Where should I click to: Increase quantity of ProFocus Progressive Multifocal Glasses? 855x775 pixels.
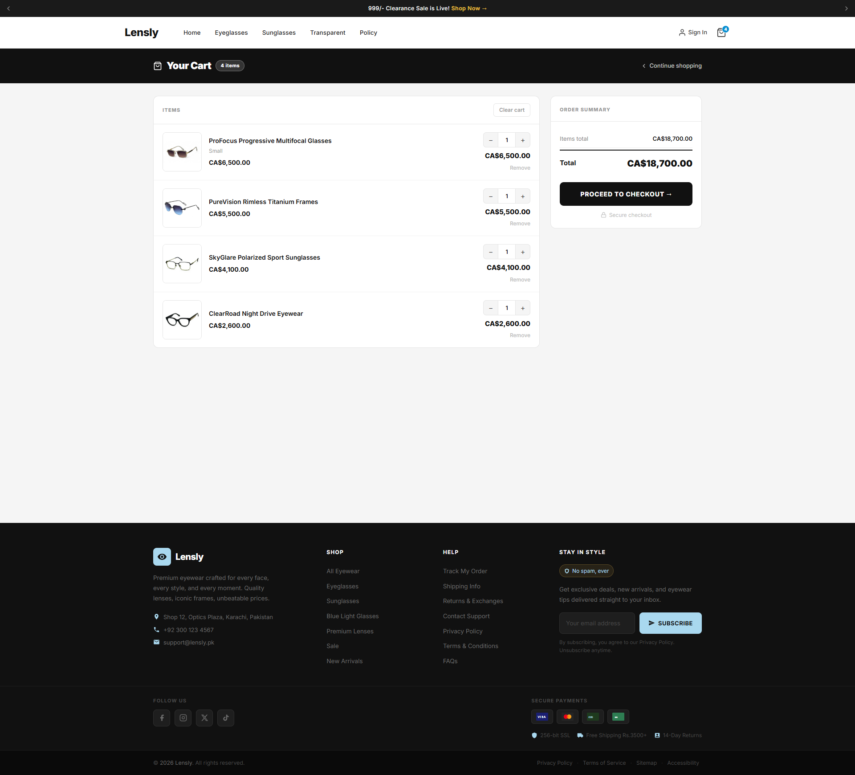523,140
